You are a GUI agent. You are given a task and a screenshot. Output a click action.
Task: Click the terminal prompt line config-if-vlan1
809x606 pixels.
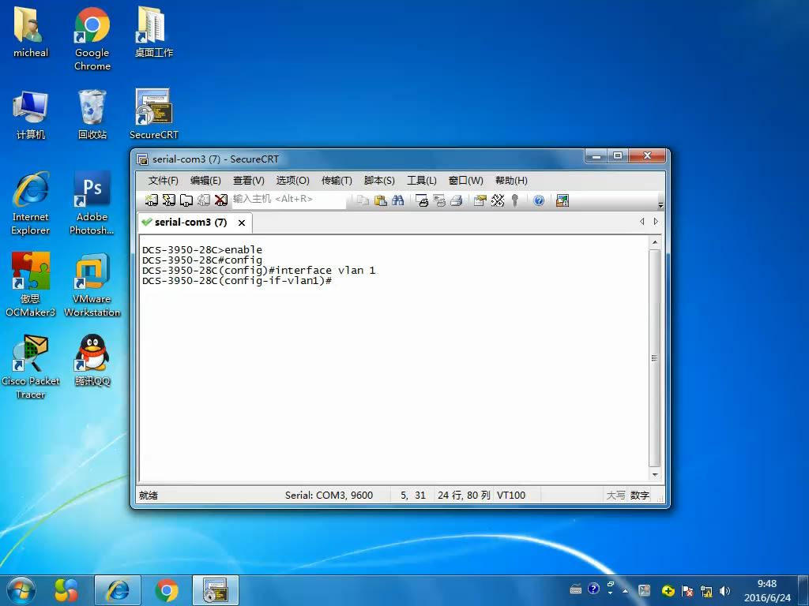click(237, 281)
